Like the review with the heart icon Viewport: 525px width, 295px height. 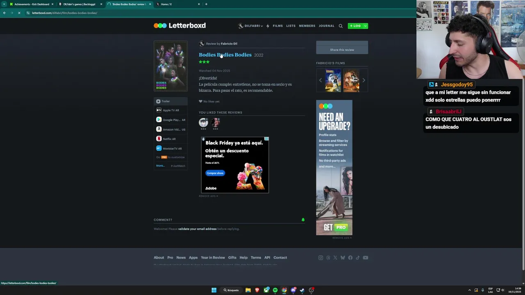pyautogui.click(x=201, y=101)
